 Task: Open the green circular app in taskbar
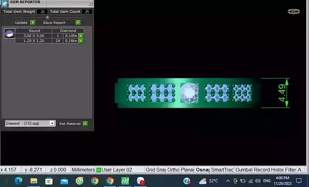coord(80,181)
